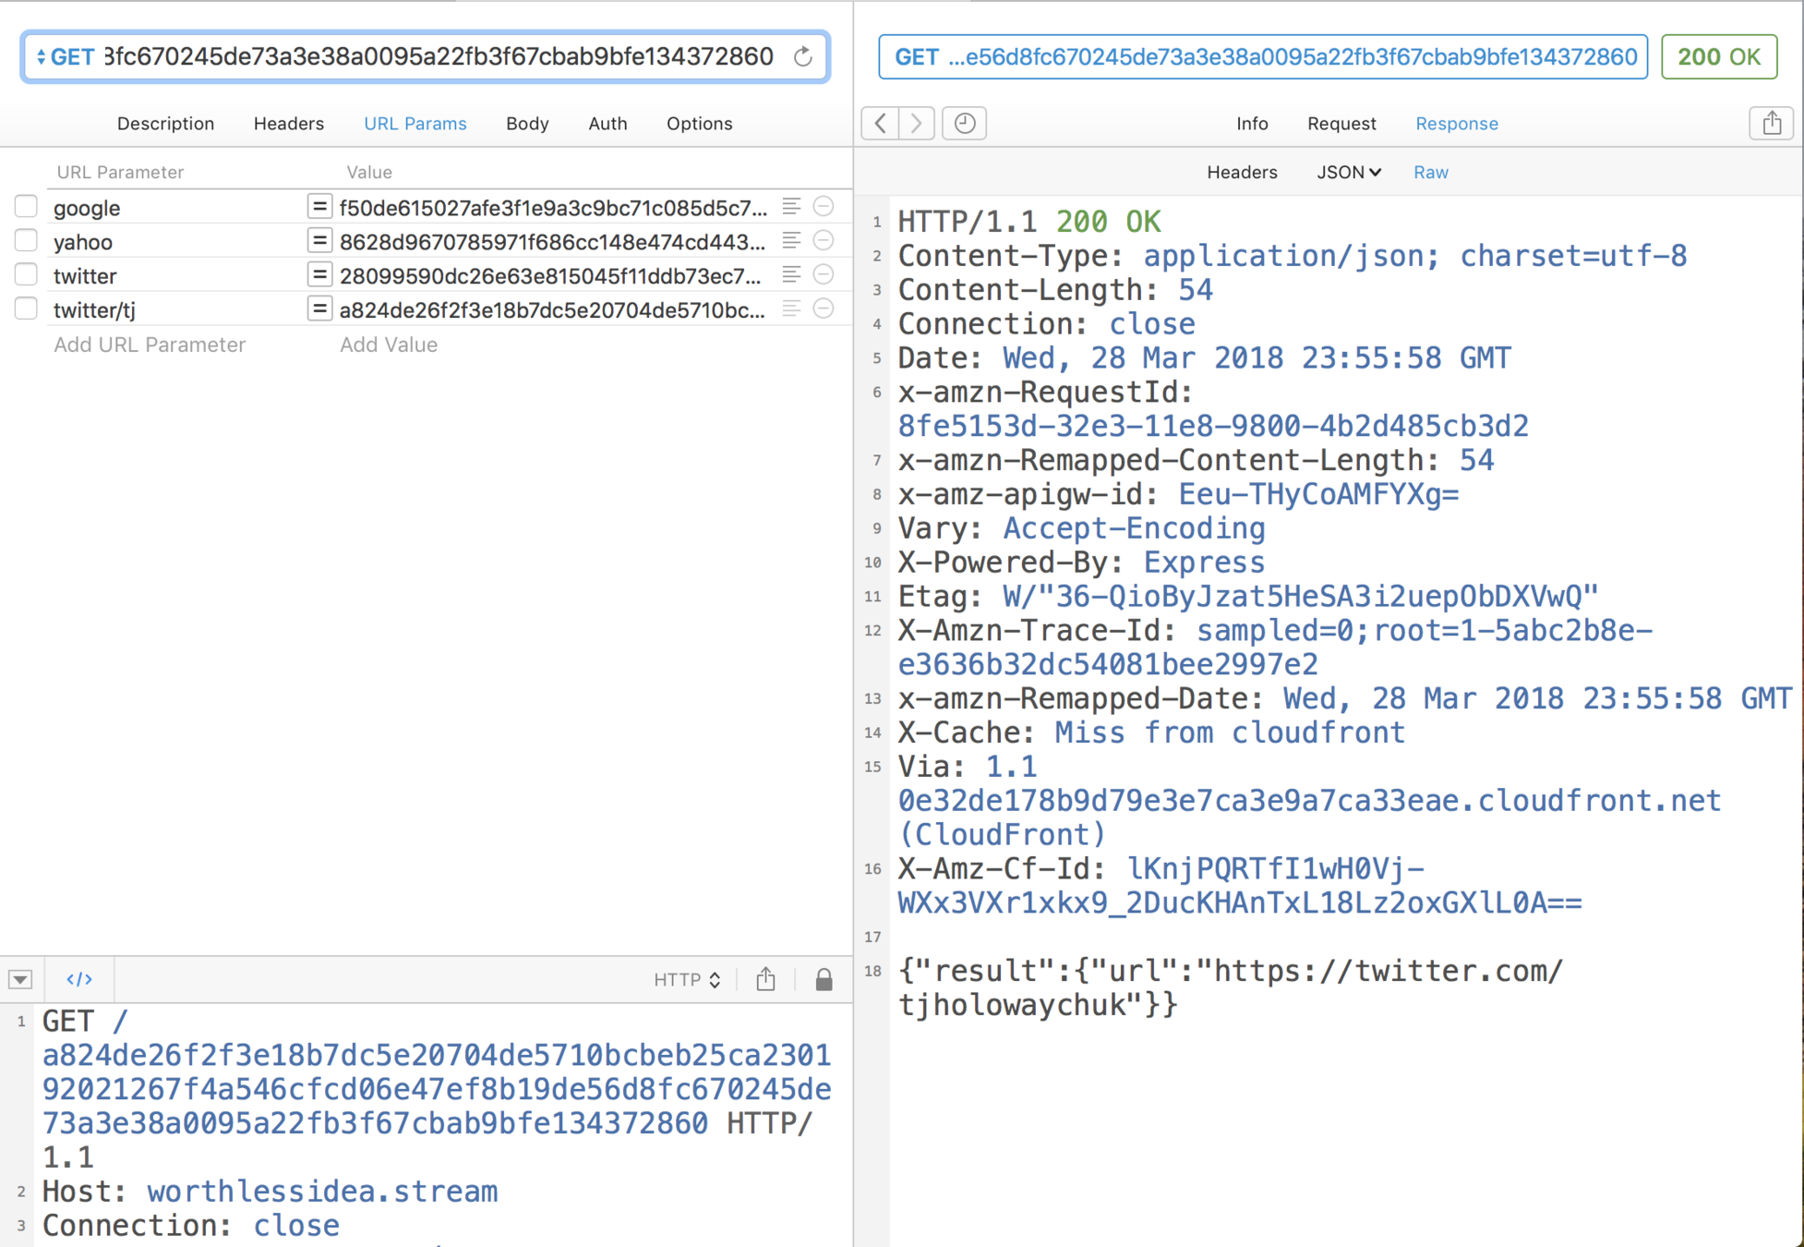Open the Info tab

[1252, 124]
